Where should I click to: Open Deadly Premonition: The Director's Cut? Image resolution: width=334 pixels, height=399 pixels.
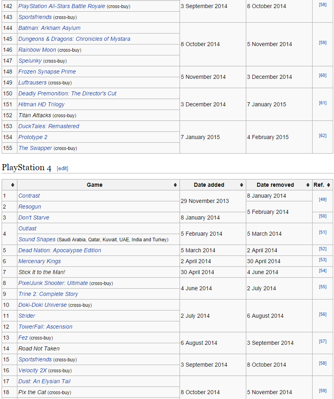67,94
